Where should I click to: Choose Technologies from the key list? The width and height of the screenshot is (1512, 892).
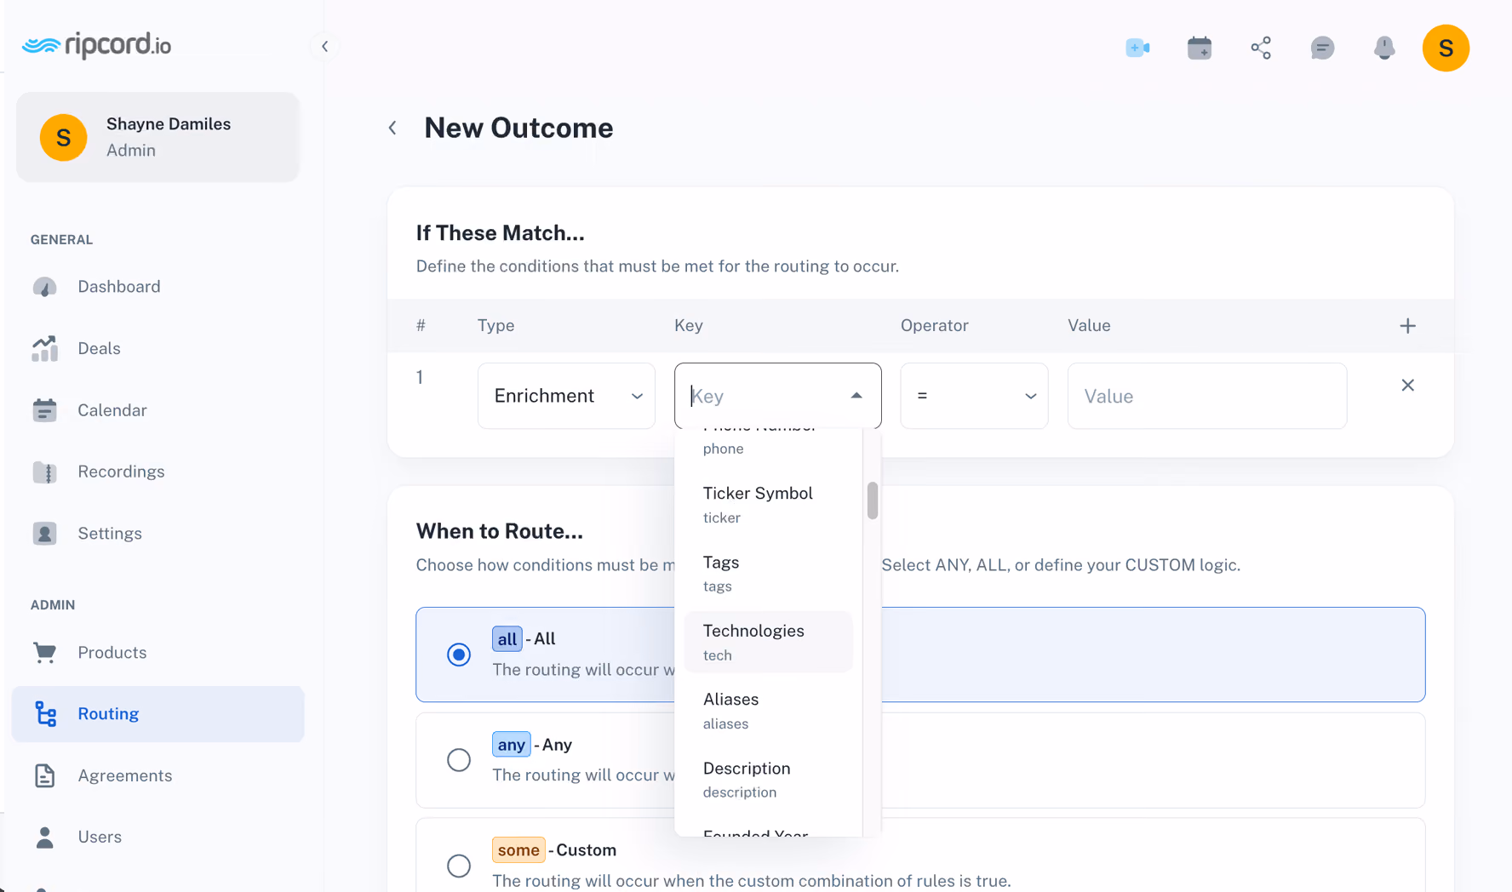click(x=768, y=642)
